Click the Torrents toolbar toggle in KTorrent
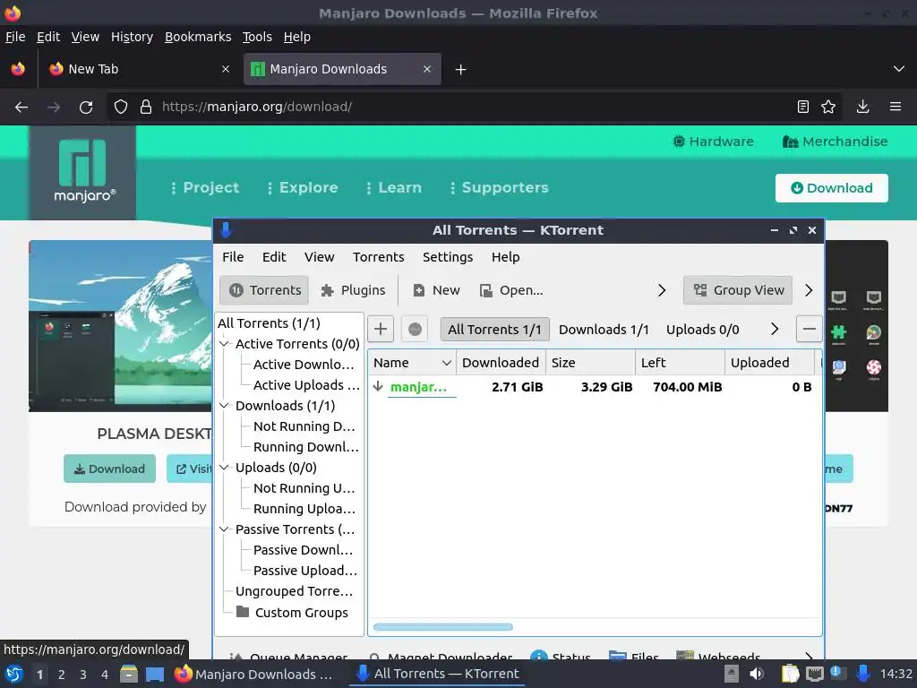This screenshot has height=688, width=917. tap(264, 290)
